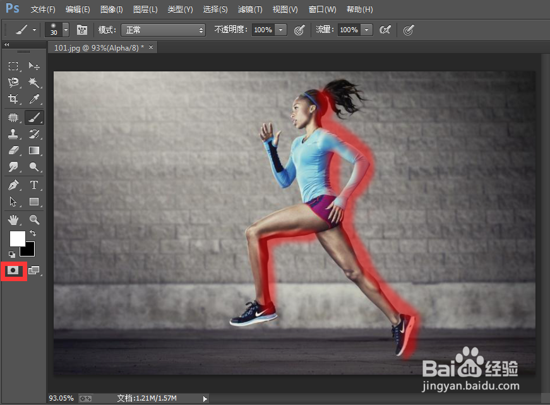Select the Lasso tool
Viewport: 550px width, 405px height.
coord(13,83)
